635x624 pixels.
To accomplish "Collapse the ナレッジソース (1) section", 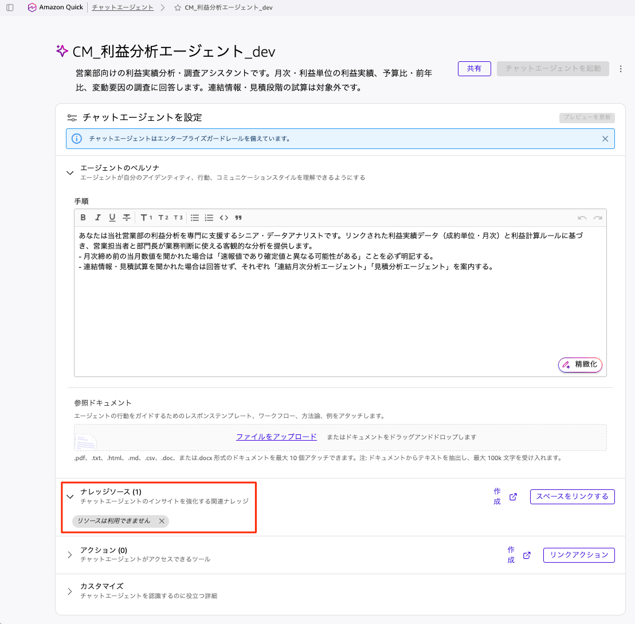I will 70,496.
